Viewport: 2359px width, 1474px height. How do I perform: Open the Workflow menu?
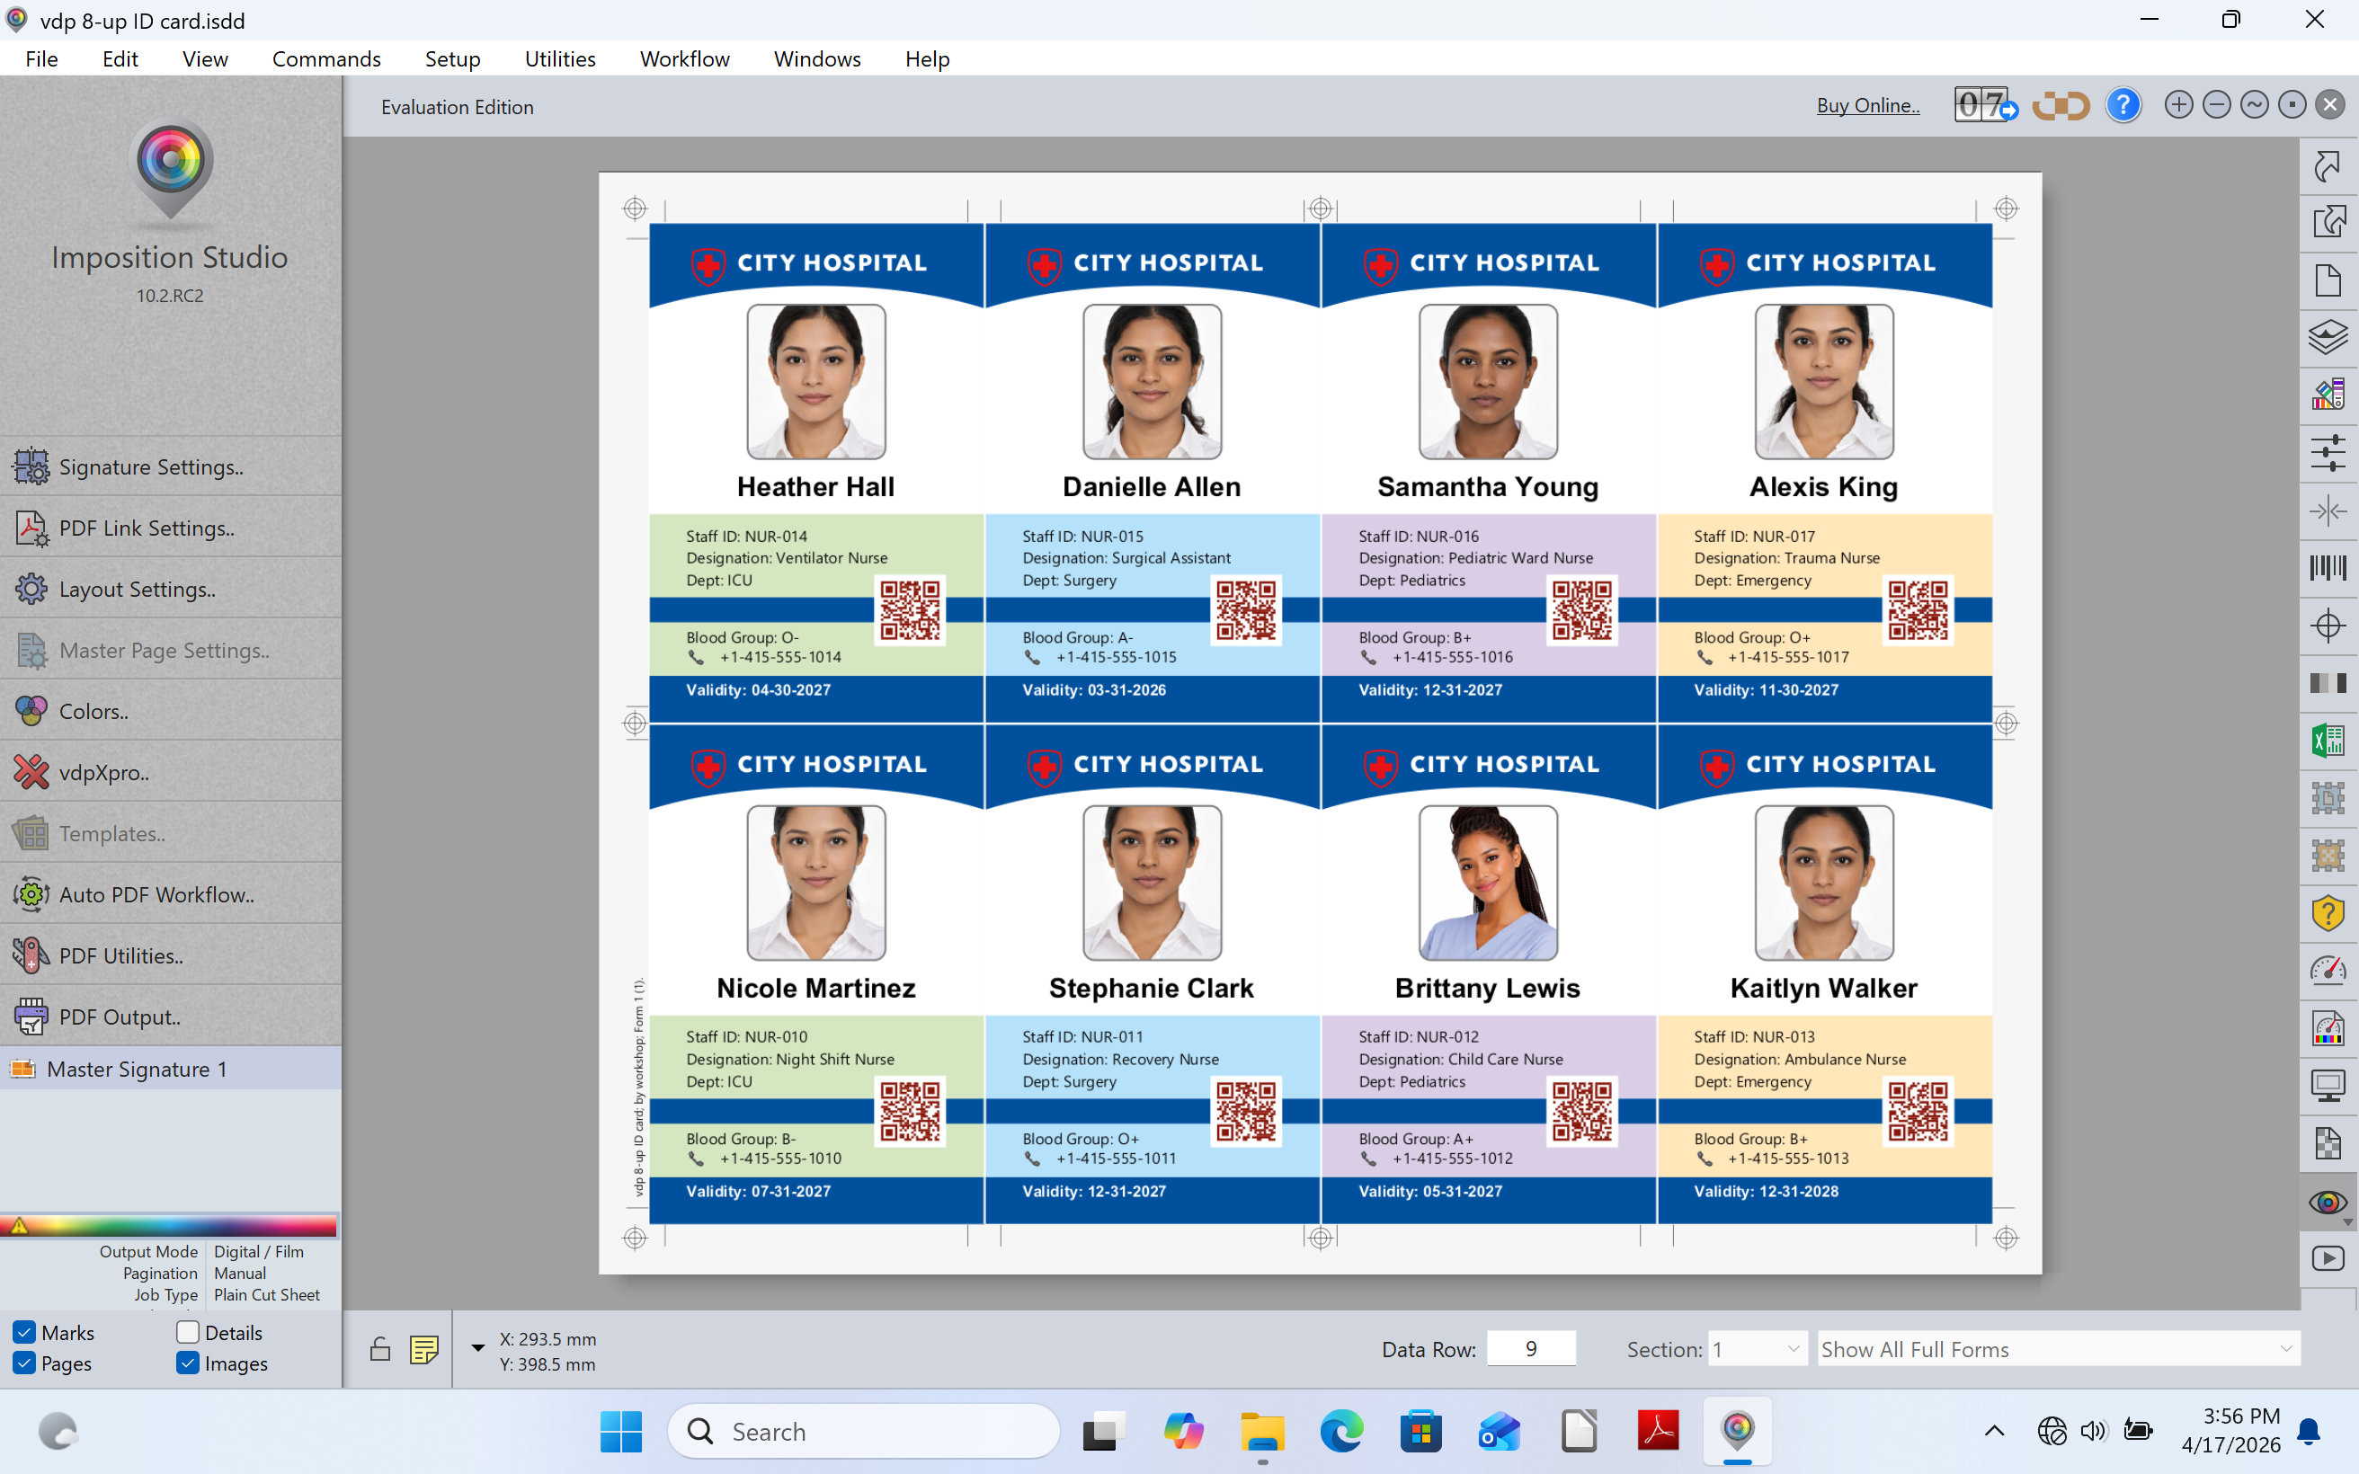684,58
